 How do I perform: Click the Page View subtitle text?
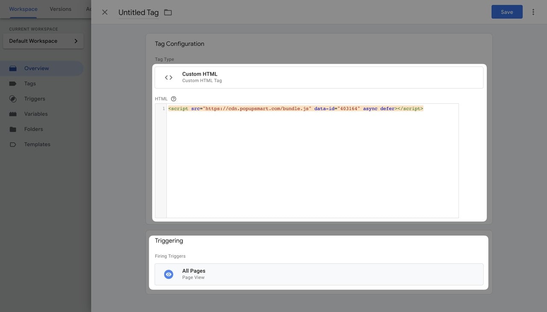pyautogui.click(x=193, y=277)
